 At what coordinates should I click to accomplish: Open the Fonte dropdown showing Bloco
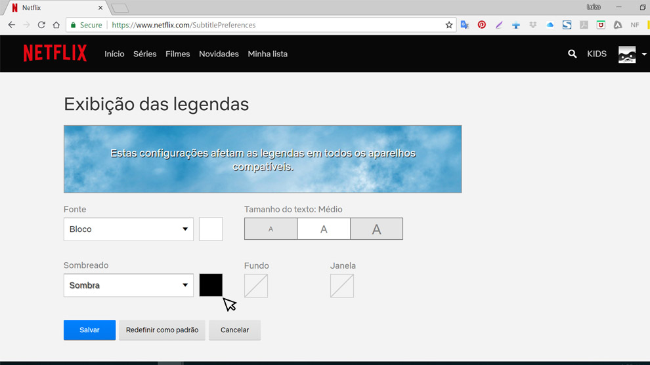click(x=129, y=229)
